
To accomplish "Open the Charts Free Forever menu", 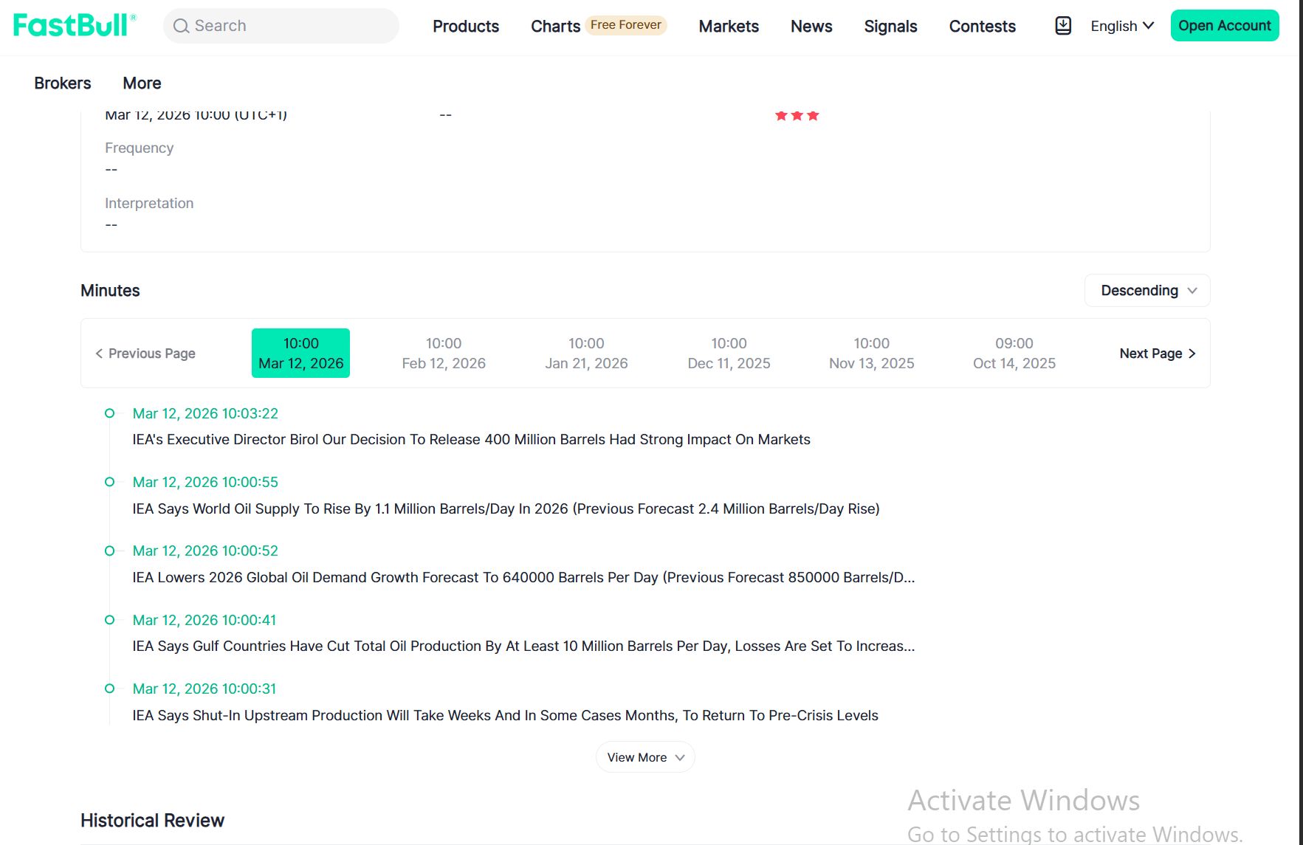I will (598, 27).
